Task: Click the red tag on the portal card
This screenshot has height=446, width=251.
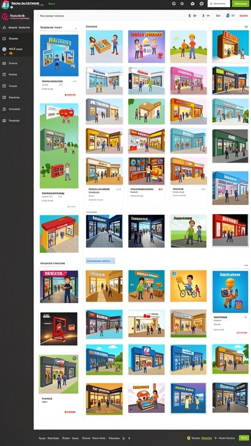Action: [x=70, y=95]
